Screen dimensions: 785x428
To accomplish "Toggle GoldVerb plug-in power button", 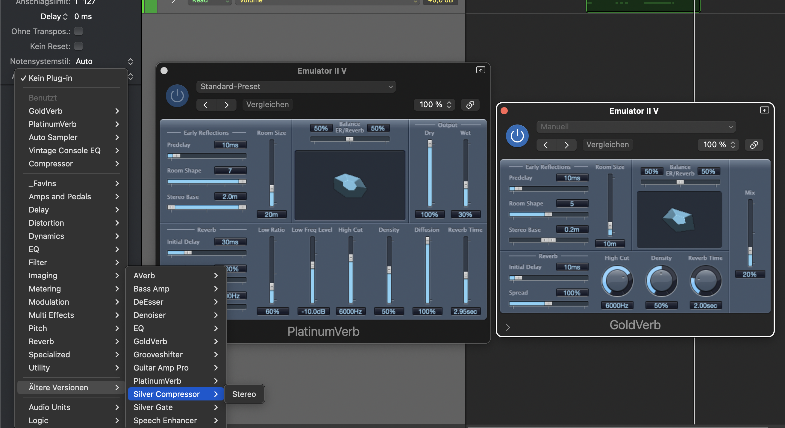I will click(x=517, y=136).
